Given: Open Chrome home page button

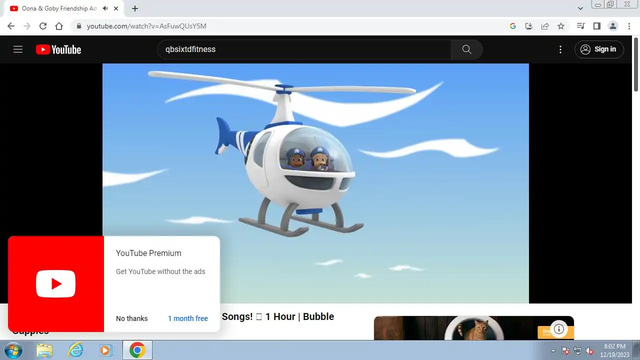Looking at the screenshot, I should point(59,26).
